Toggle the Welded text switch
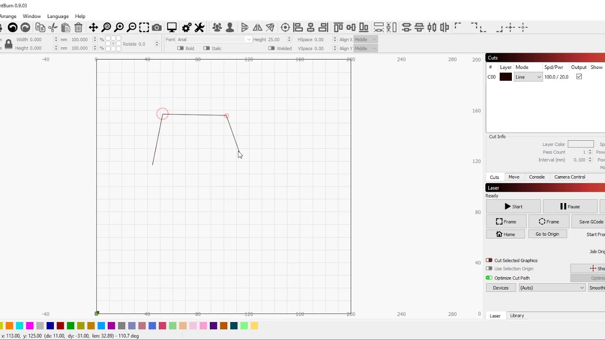 tap(272, 48)
